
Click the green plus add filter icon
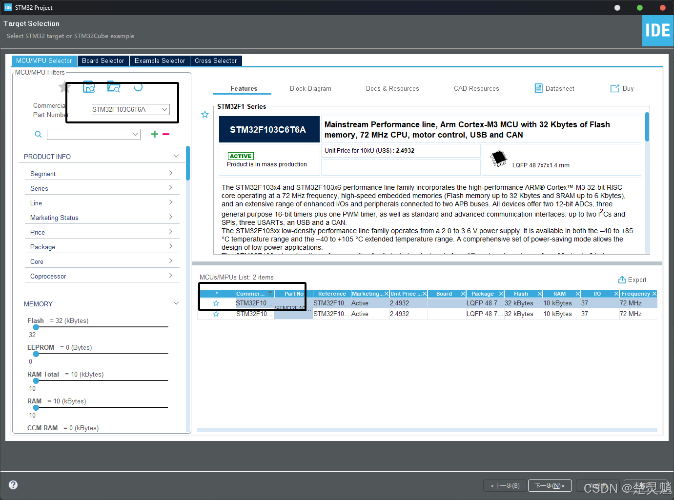(155, 134)
